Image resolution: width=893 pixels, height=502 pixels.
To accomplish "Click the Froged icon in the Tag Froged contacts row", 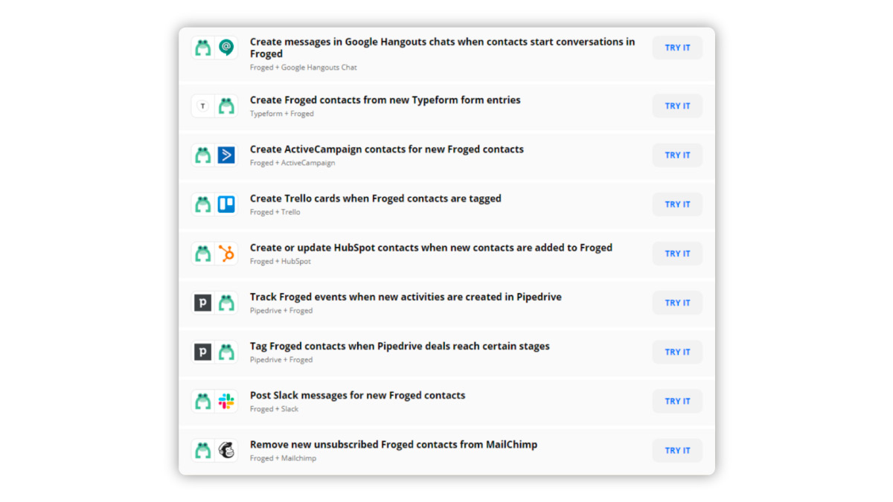I will pos(226,352).
